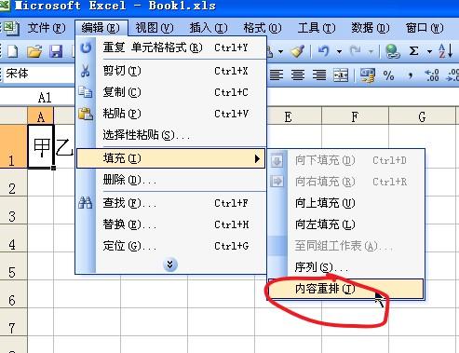
Task: Click the Increase Decimal icon
Action: point(432,75)
